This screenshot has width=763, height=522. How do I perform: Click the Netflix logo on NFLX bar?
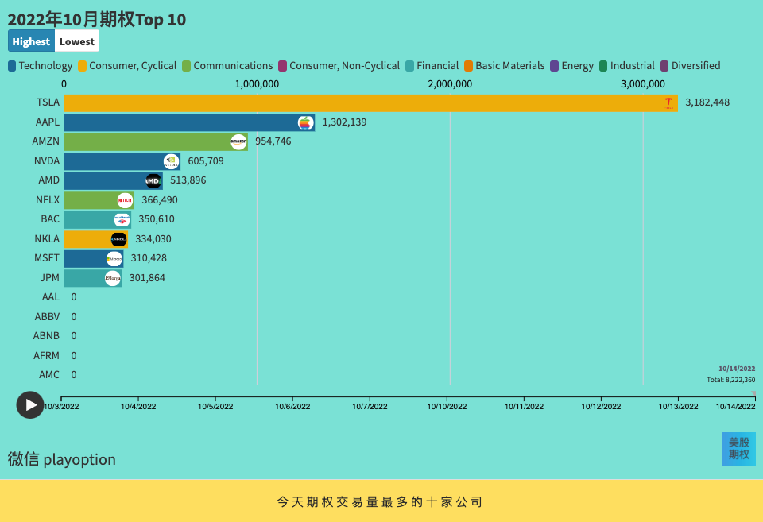point(125,200)
